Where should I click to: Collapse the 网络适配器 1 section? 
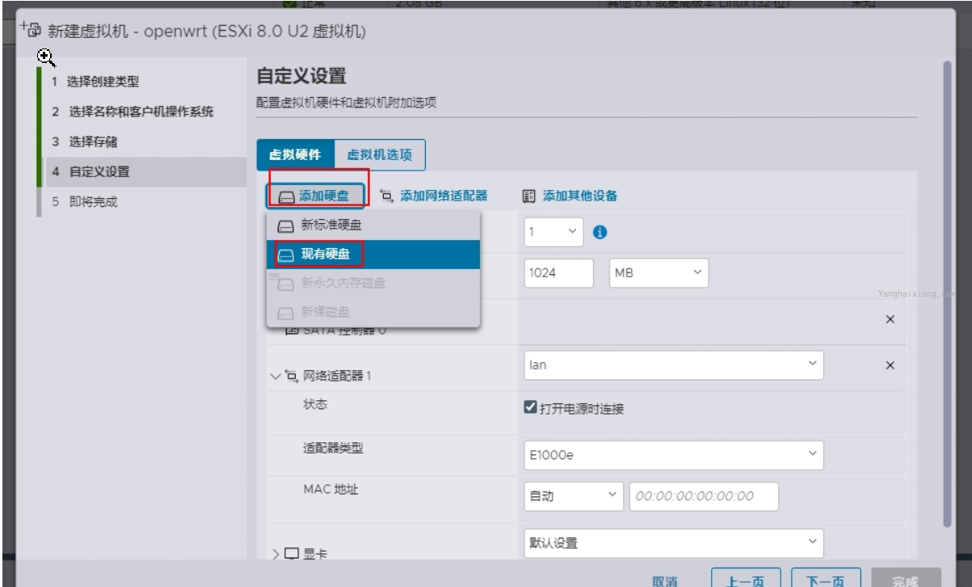click(x=276, y=377)
